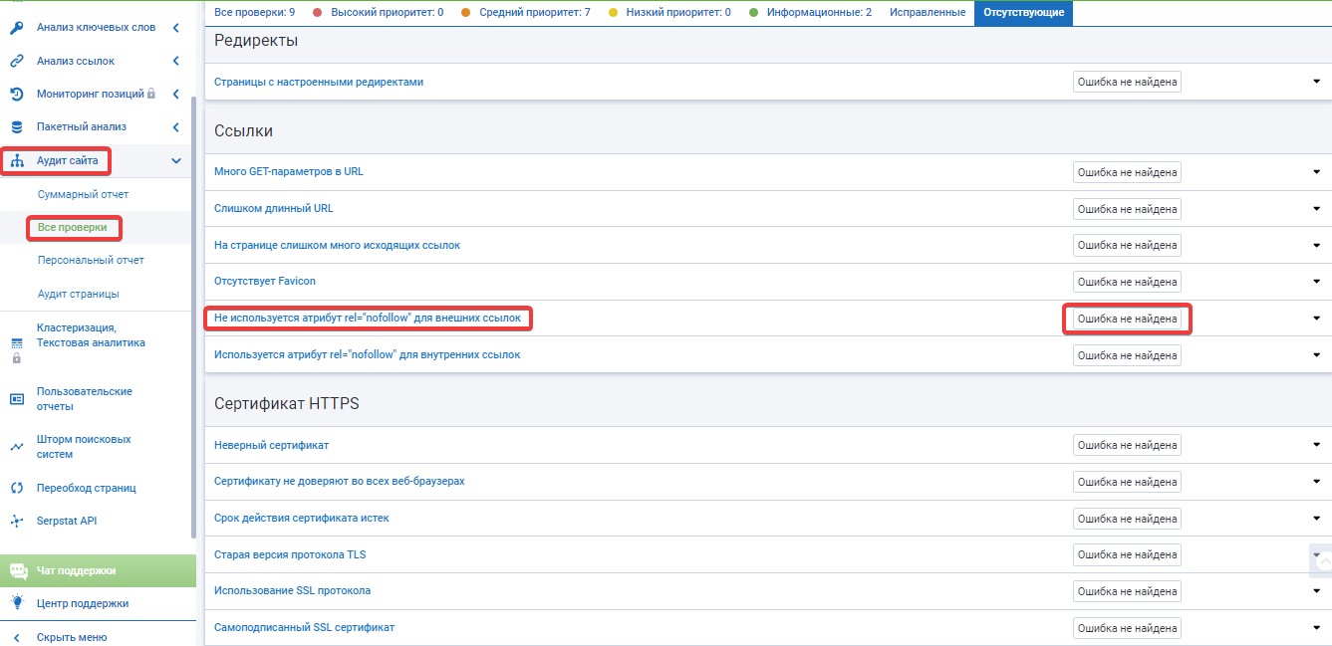Click the lock icon beside Мониторинг позиций
1332x646 pixels.
(x=151, y=95)
